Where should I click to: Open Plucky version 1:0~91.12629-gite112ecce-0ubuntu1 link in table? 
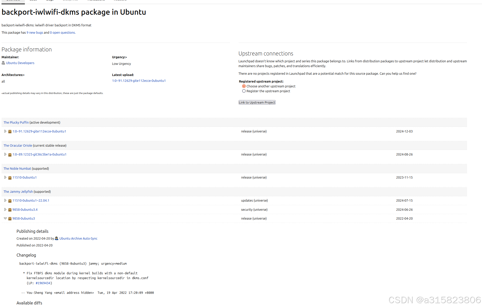click(39, 131)
